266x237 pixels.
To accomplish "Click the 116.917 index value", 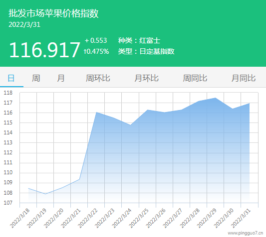I will (x=44, y=50).
